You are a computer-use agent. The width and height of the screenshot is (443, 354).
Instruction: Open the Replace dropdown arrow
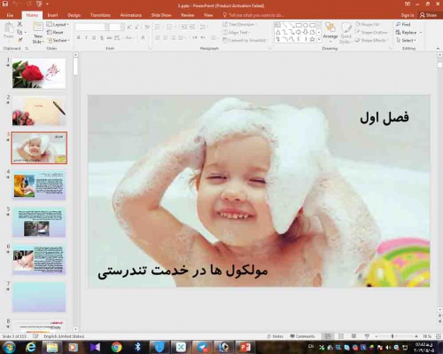(x=421, y=32)
